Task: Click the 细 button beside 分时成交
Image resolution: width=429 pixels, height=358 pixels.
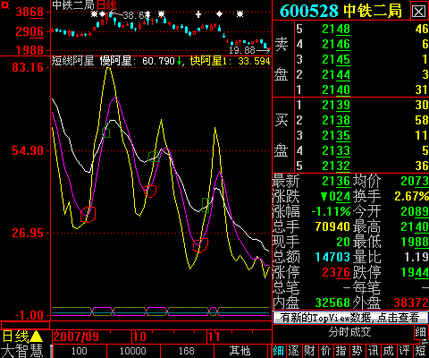Action: click(421, 332)
